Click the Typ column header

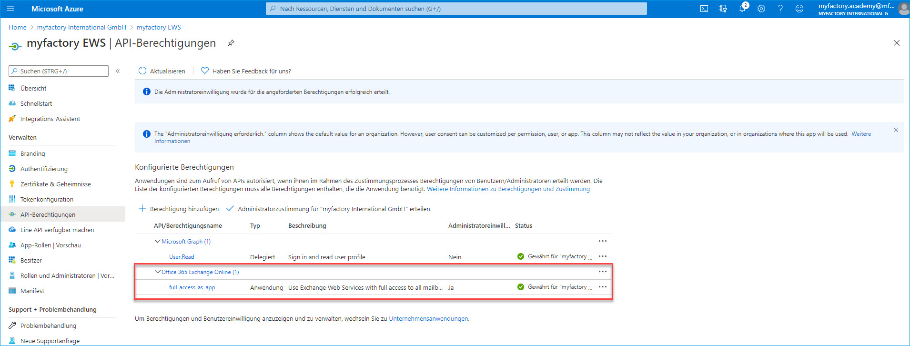255,225
